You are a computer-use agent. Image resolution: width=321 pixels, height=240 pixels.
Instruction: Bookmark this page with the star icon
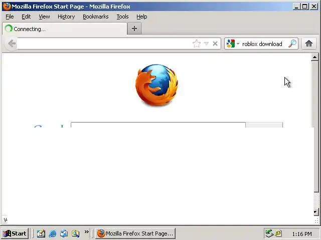196,43
